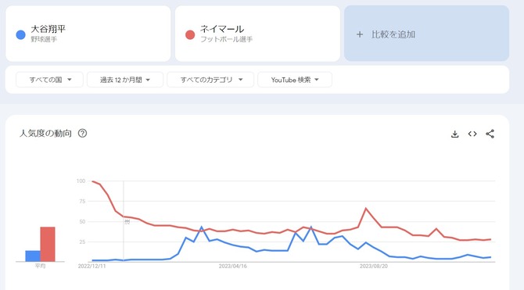Share the popularity trend chart
The image size is (524, 290).
pyautogui.click(x=490, y=134)
